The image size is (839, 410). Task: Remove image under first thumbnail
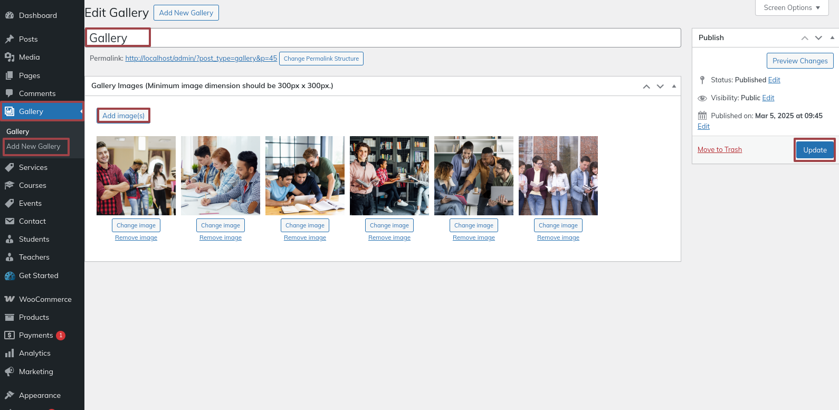pos(136,237)
